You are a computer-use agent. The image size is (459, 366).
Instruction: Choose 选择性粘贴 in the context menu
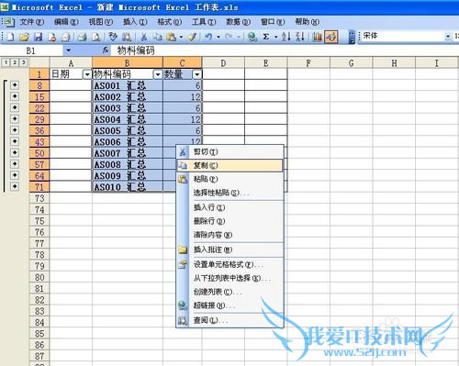[x=229, y=193]
